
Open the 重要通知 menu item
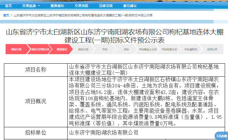point(57,6)
